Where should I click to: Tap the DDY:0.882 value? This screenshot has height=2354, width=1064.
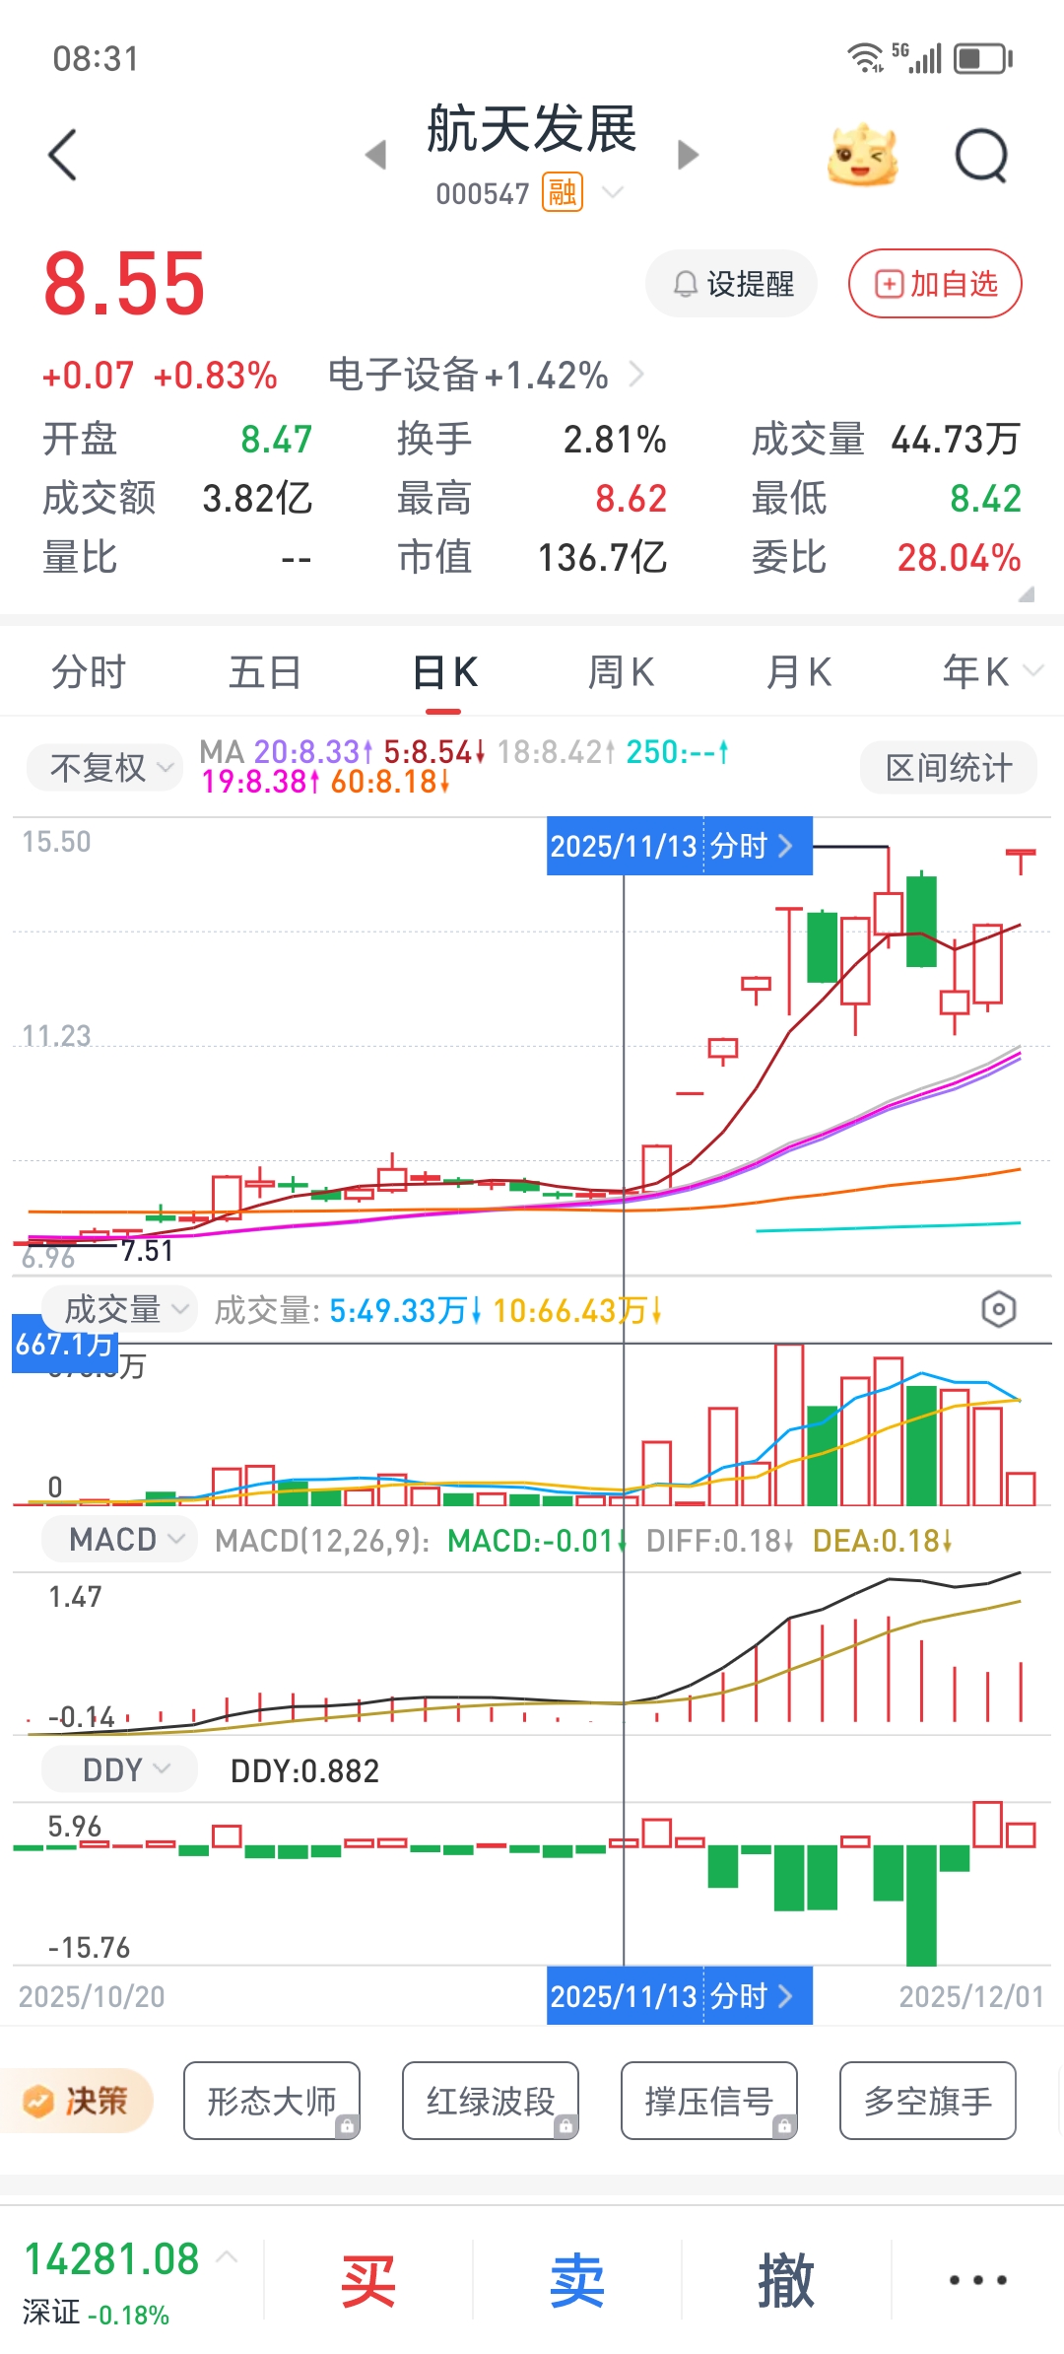coord(304,1770)
